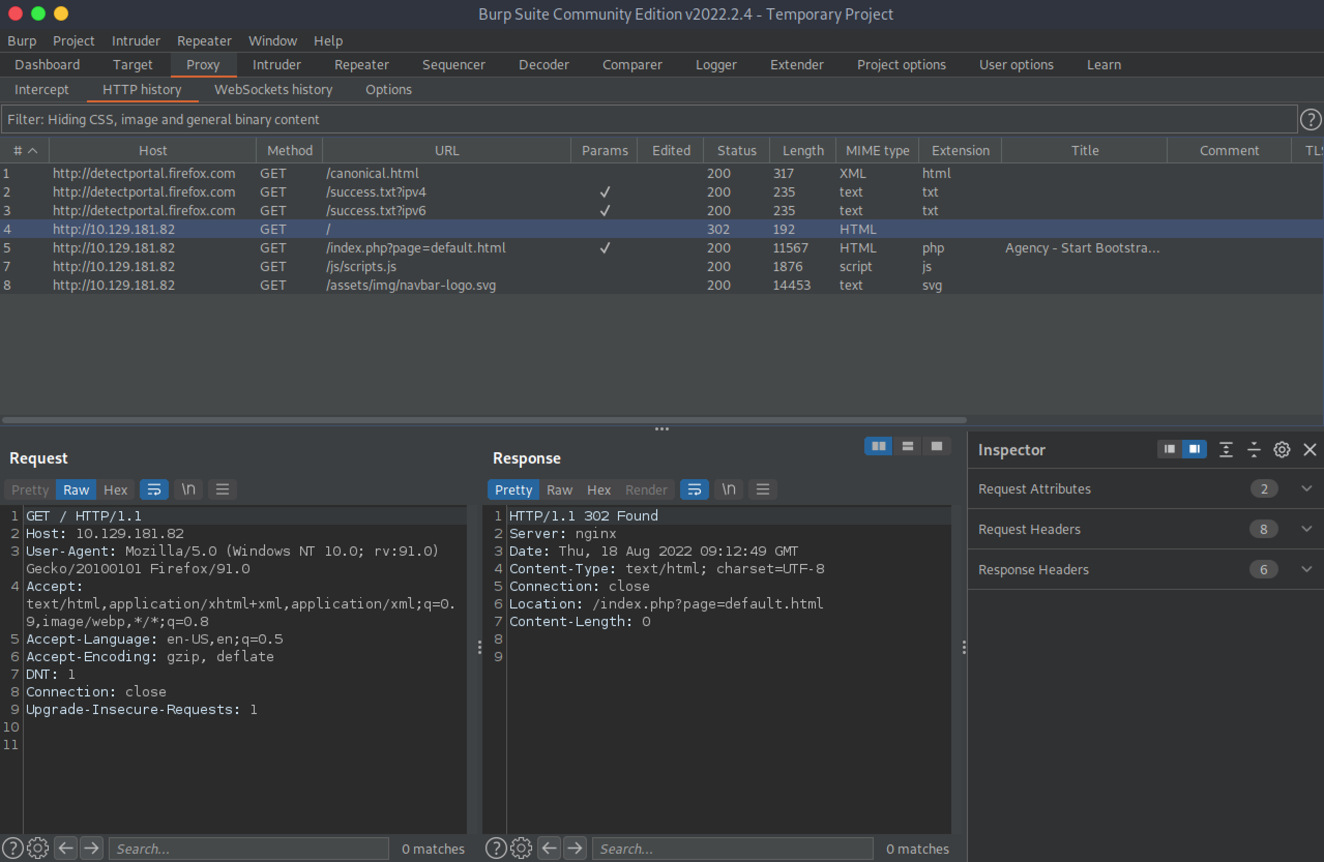The width and height of the screenshot is (1324, 862).
Task: Select the /canonical.html history row
Action: pos(661,173)
